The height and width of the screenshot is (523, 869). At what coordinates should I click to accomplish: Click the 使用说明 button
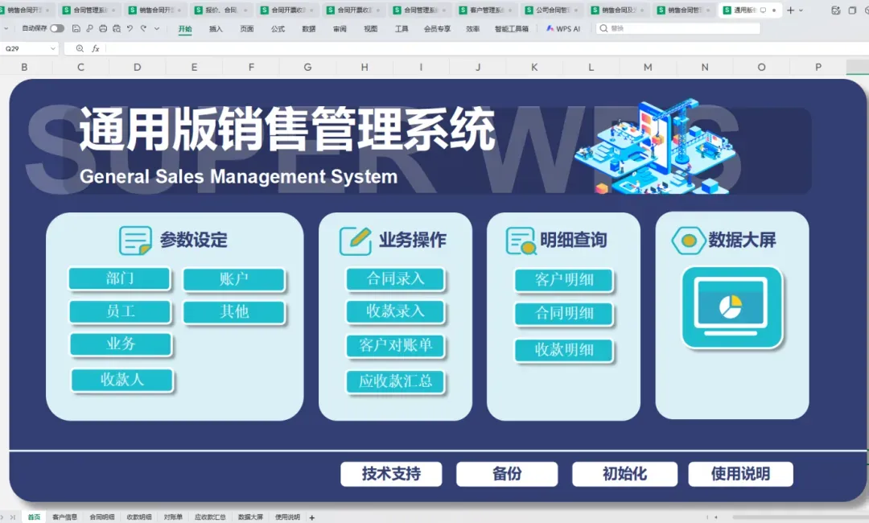tap(740, 474)
